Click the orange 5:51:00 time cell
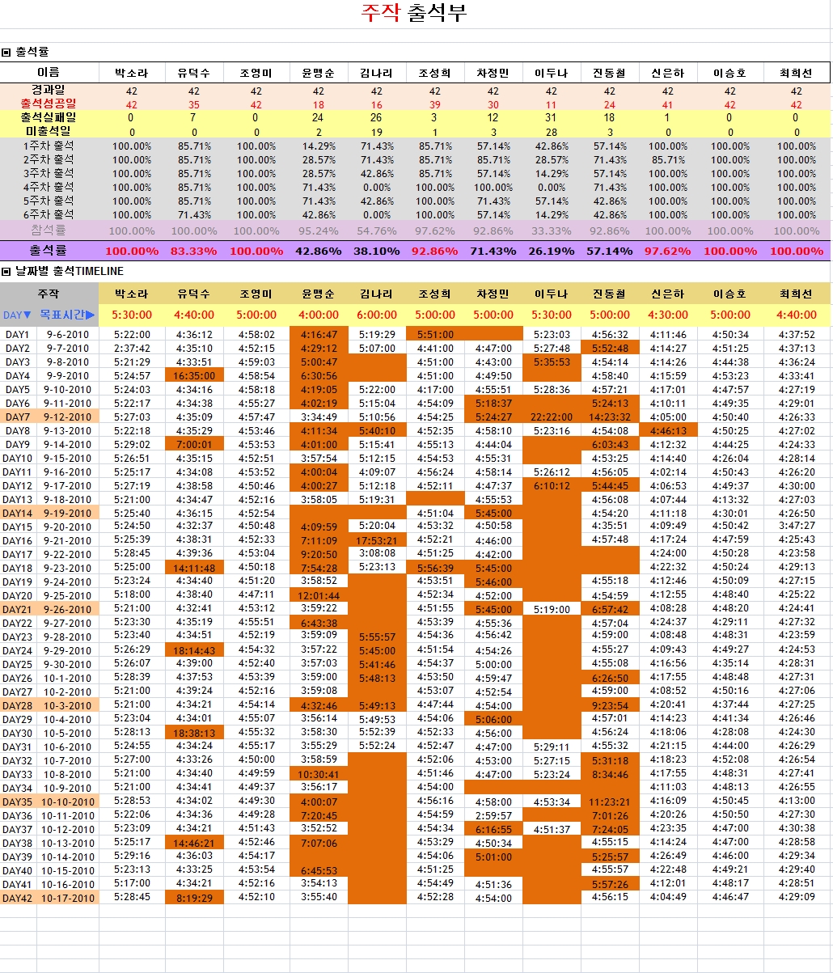The image size is (833, 973). tap(435, 334)
